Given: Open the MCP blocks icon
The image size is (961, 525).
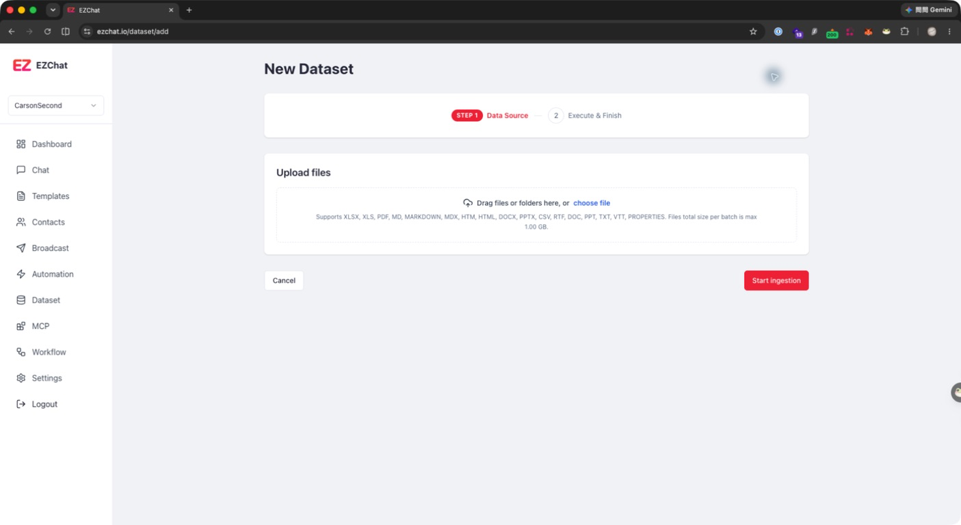Looking at the screenshot, I should pyautogui.click(x=21, y=326).
